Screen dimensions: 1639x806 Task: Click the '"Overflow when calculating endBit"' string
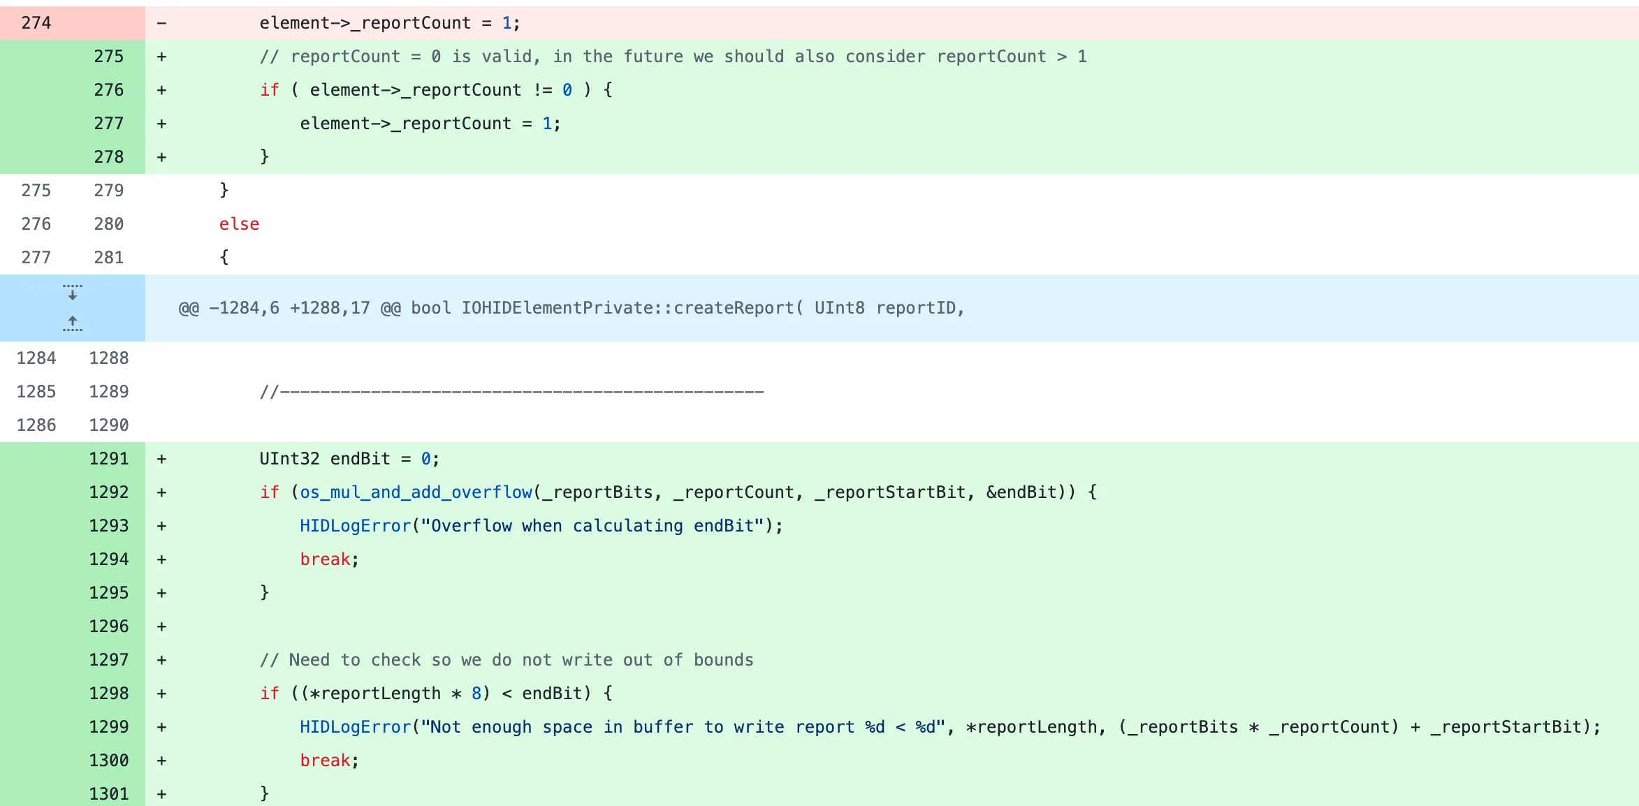coord(592,526)
